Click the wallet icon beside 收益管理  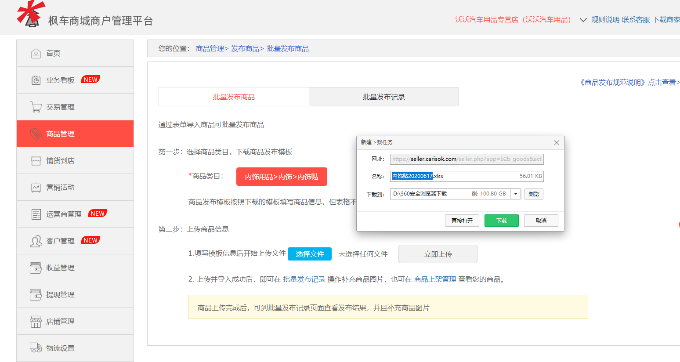(x=36, y=268)
